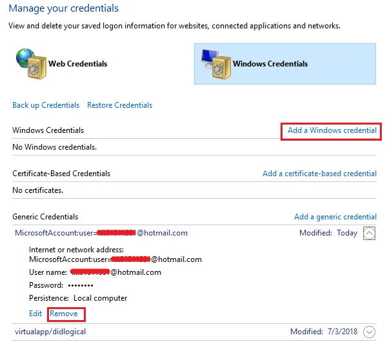Open Restore Credentials link
387x342 pixels.
(x=120, y=105)
